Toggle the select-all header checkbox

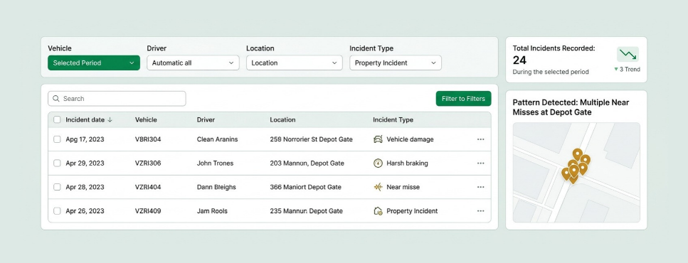57,119
